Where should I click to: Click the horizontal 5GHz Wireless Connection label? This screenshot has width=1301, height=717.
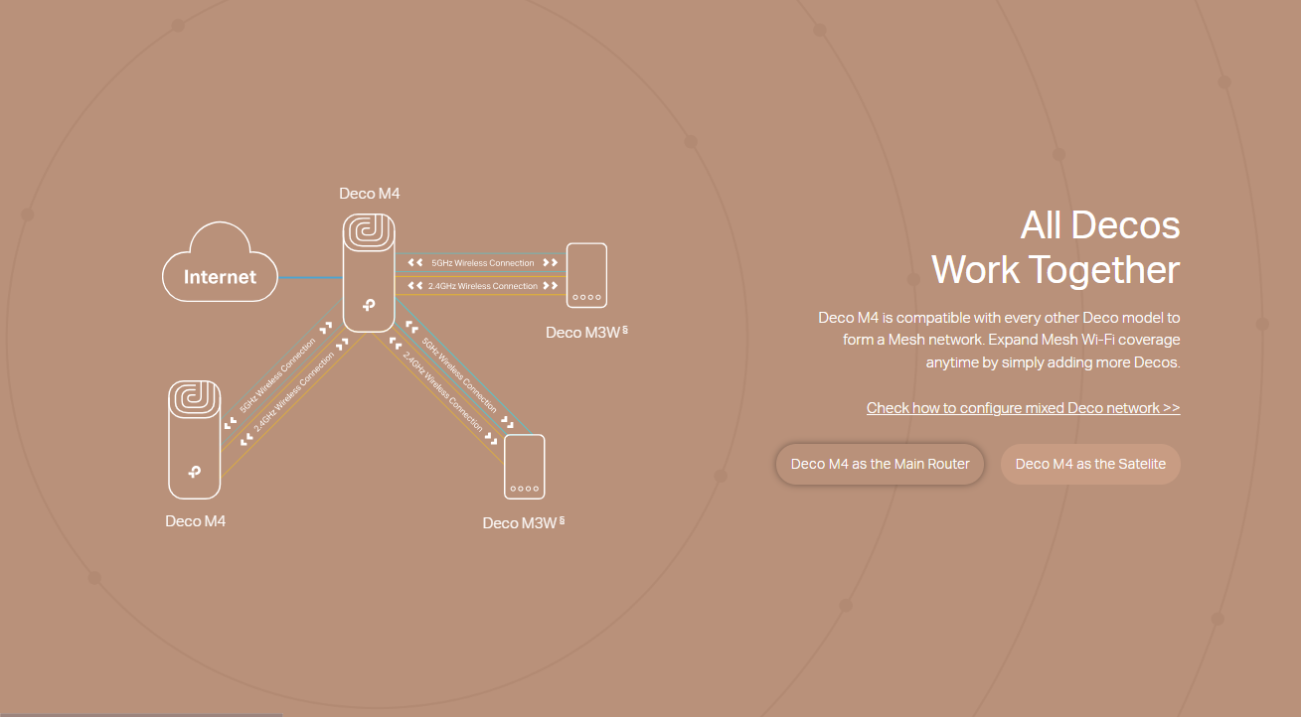[483, 263]
